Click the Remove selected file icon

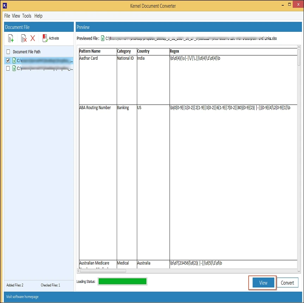tap(24, 38)
